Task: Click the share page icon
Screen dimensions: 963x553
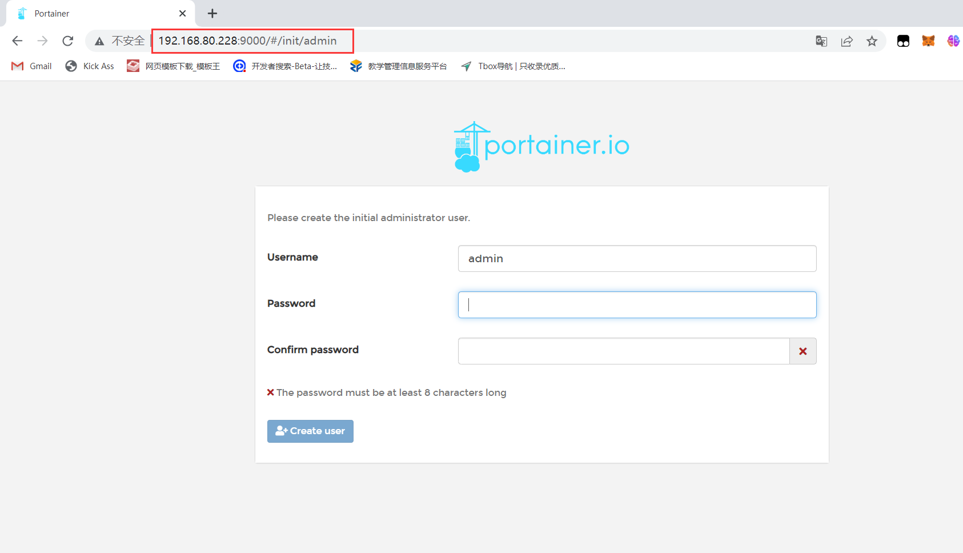Action: (x=846, y=41)
